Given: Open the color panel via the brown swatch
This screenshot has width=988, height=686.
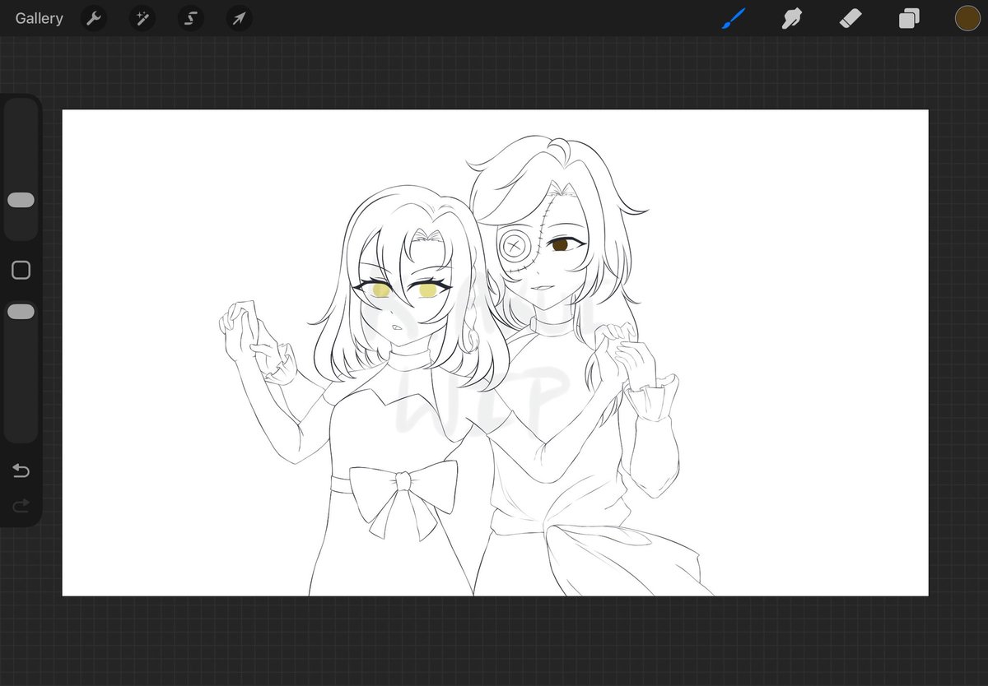Looking at the screenshot, I should (967, 18).
